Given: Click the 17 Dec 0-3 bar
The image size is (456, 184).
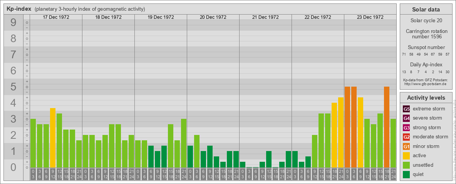Looking at the screenshot, I should [33, 143].
